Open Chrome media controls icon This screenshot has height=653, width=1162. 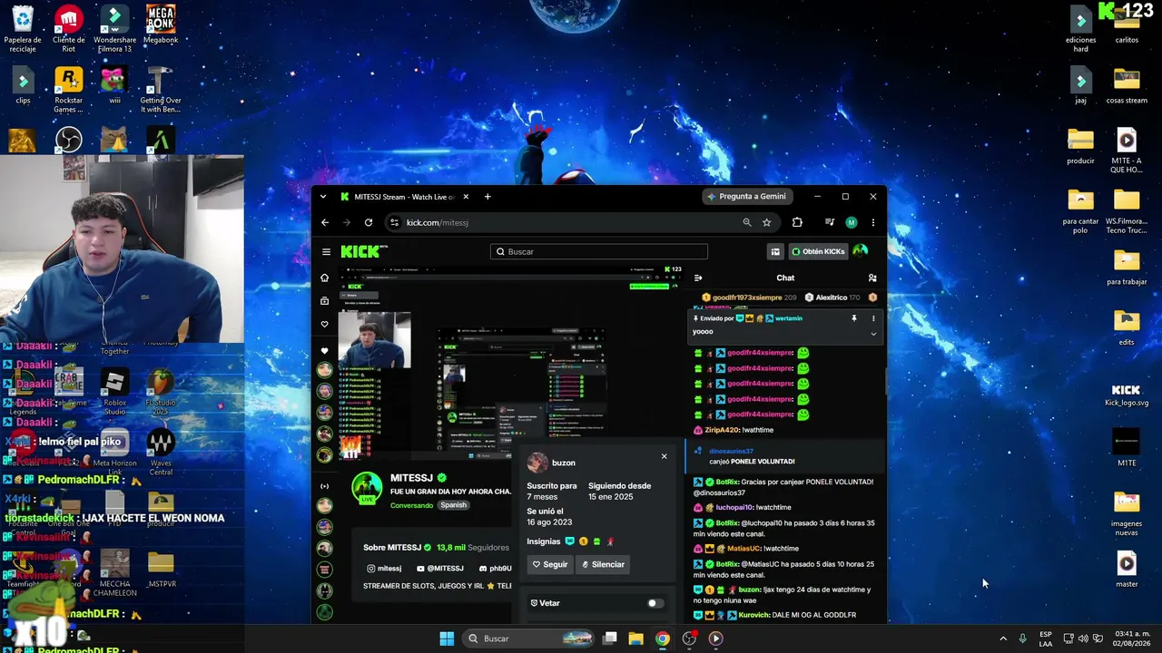[830, 222]
